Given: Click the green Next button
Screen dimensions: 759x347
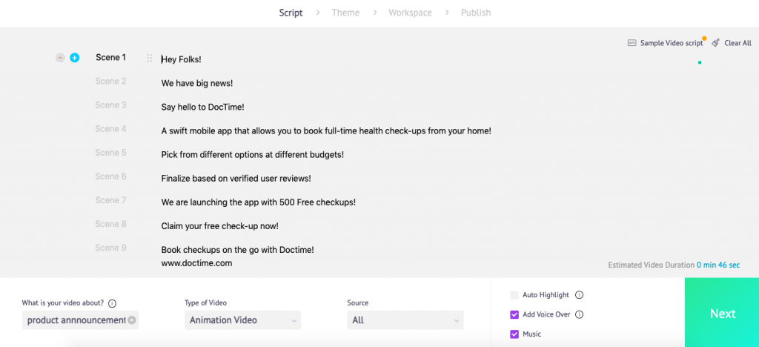Looking at the screenshot, I should [722, 313].
